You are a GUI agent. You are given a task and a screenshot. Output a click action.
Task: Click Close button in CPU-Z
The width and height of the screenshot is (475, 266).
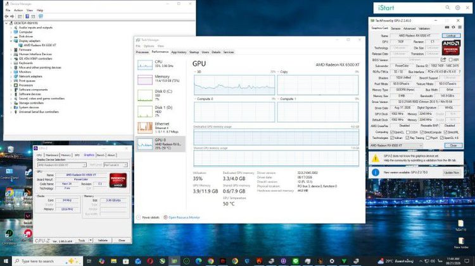coord(122,240)
